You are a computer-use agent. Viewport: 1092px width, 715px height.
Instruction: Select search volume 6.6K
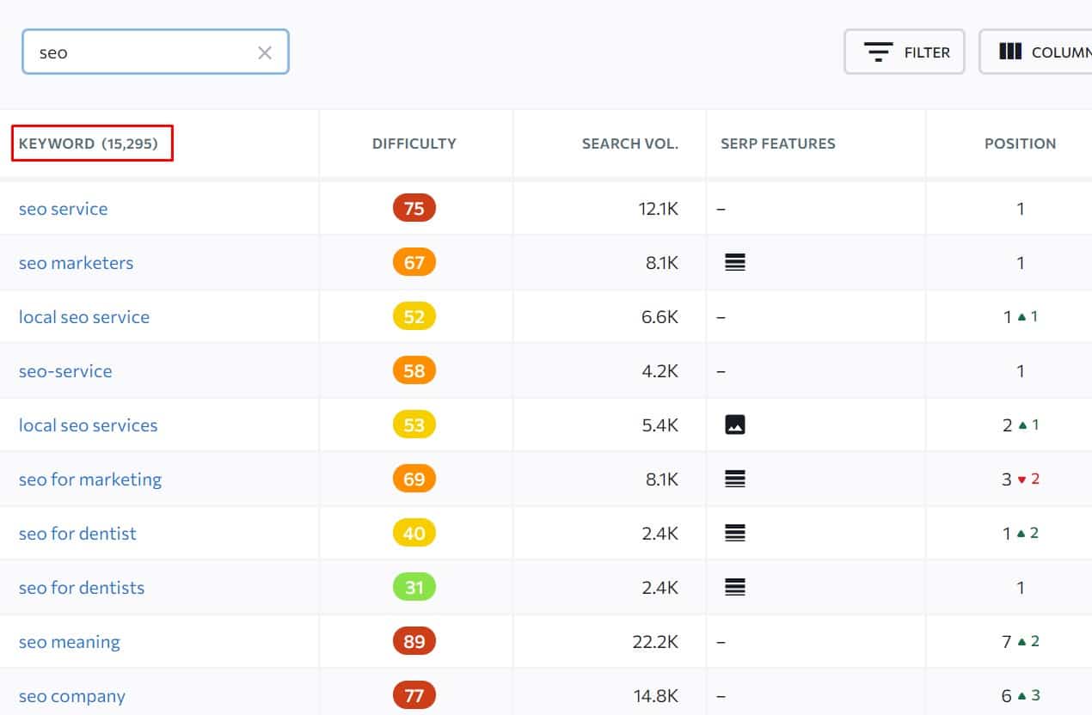(659, 317)
